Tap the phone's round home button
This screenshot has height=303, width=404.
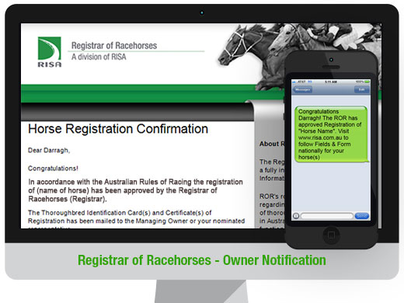(x=331, y=235)
